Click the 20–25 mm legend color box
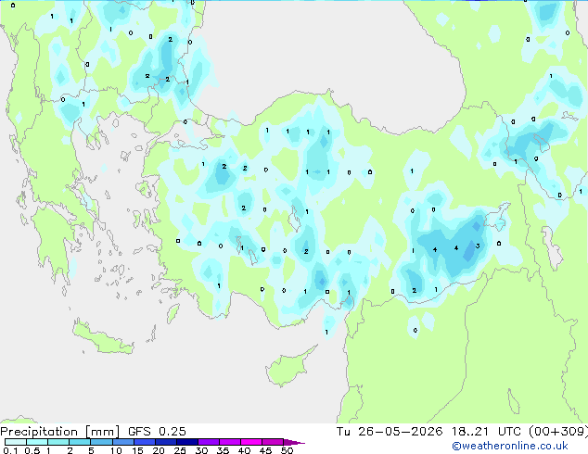The height and width of the screenshot is (454, 588). coord(165,442)
